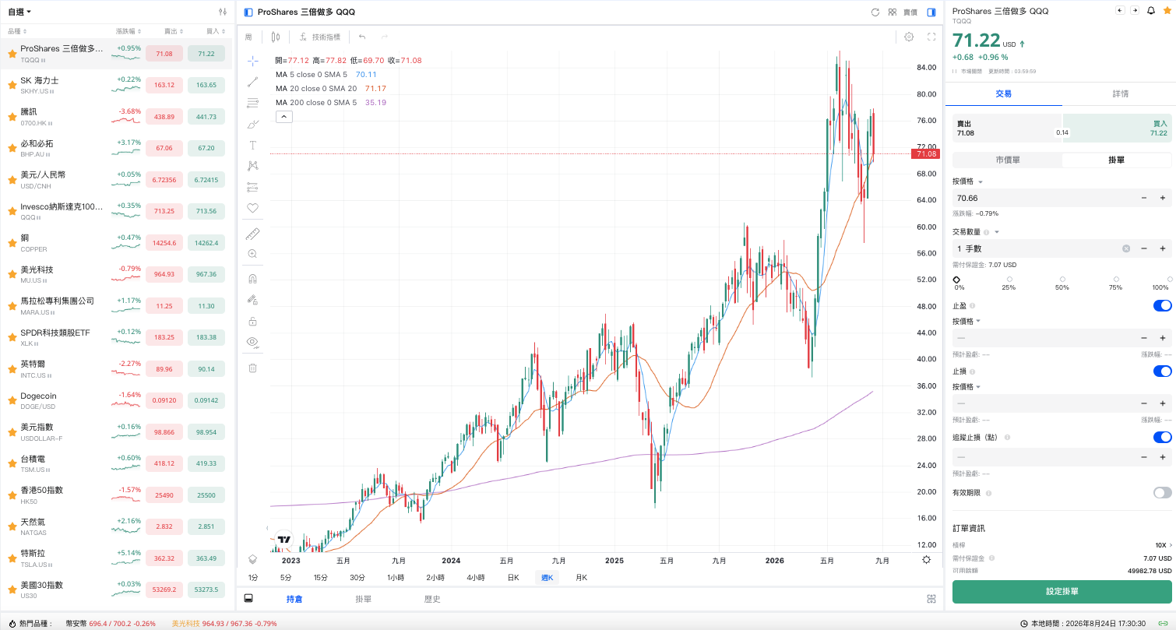Click the heart icon in the drawing toolbar
This screenshot has height=630, width=1176.
(x=252, y=208)
